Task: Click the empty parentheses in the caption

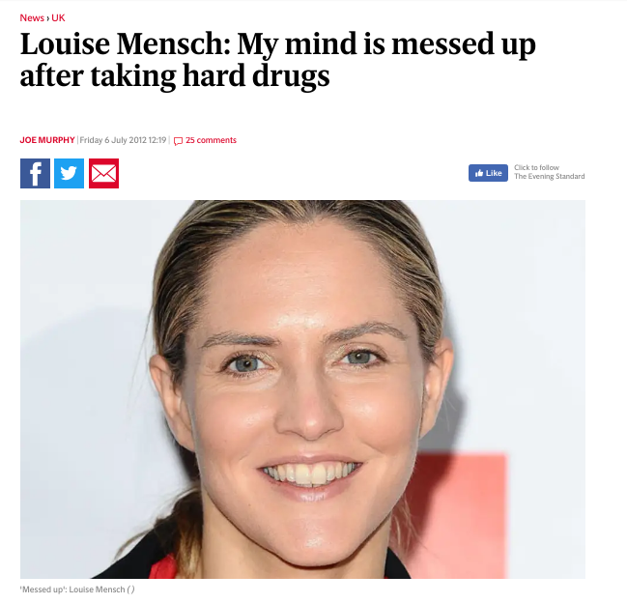Action: click(130, 590)
